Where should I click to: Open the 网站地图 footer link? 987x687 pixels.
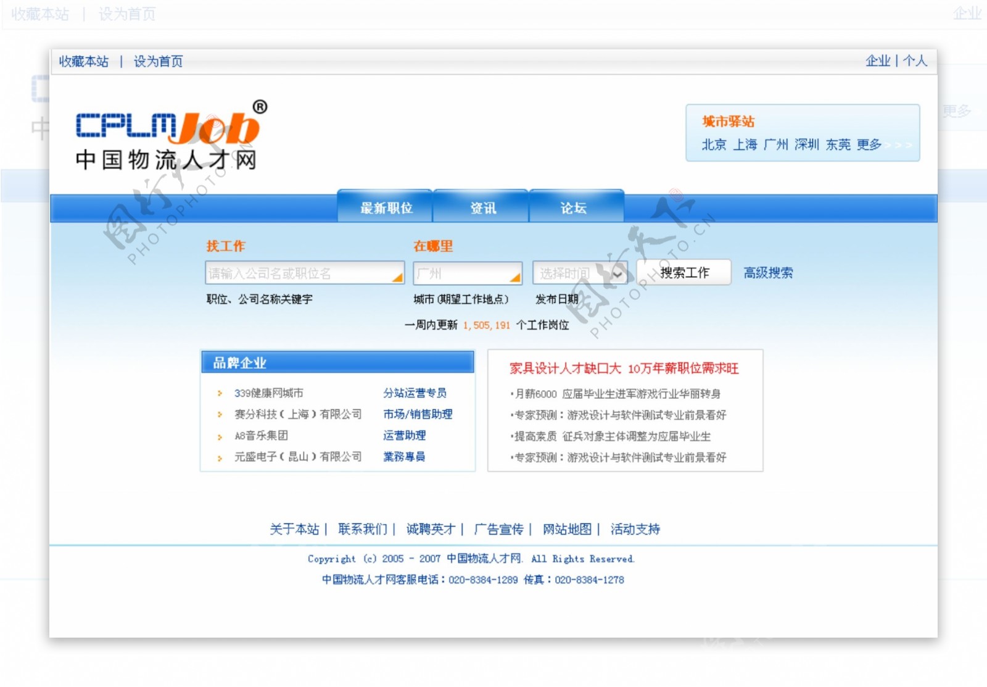click(567, 529)
